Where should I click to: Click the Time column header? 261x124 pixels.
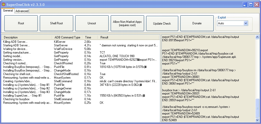pos(88,37)
